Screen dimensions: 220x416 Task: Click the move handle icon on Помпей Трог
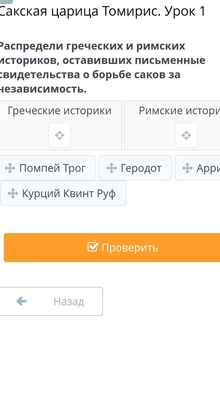click(10, 168)
